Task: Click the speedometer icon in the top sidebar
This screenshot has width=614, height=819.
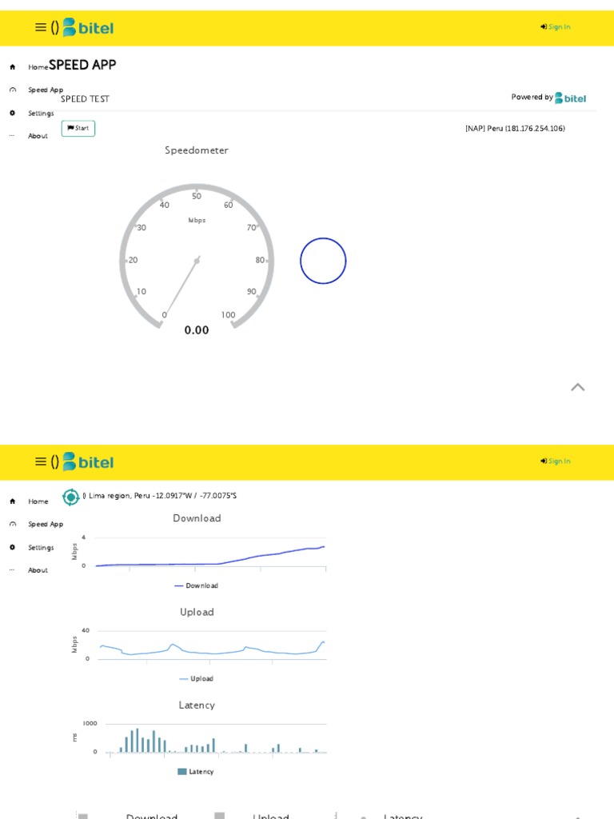Action: point(13,90)
